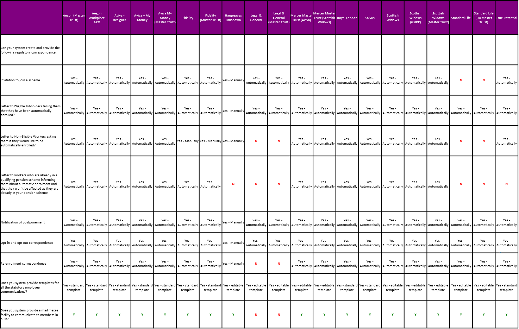This screenshot has width=519, height=329.
Task: Select the Scottish Widows (GSIPP) header
Action: 415,18
